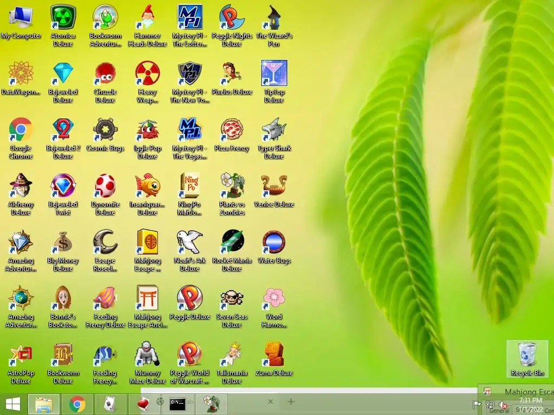The height and width of the screenshot is (415, 554).
Task: Click the Action Center flag tray icon
Action: pyautogui.click(x=477, y=404)
